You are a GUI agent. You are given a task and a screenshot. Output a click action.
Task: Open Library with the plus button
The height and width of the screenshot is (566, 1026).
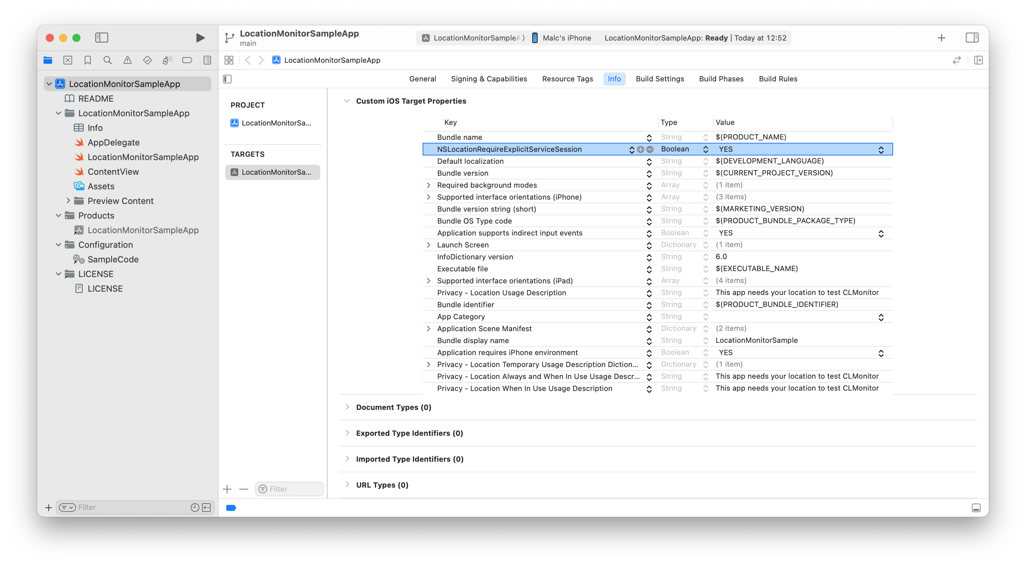[942, 38]
